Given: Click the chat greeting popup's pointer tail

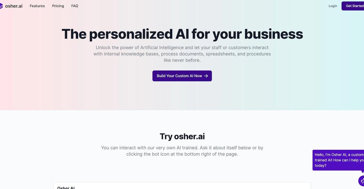Looking at the screenshot, I should (x=362, y=172).
